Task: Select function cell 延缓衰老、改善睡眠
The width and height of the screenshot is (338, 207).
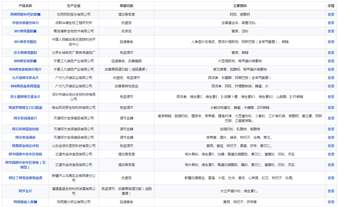Action: pos(127,61)
